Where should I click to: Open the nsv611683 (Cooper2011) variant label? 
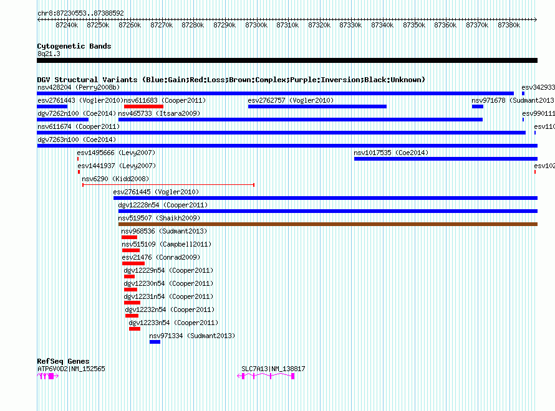(165, 100)
